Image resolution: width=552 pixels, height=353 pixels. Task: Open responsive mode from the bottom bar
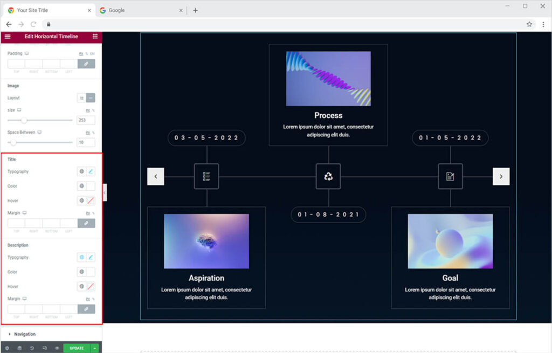point(44,348)
